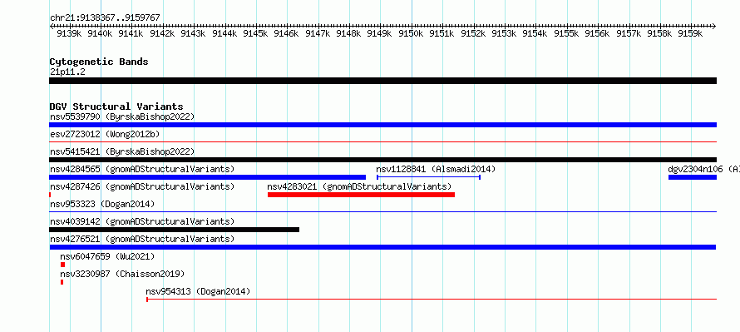740x332 pixels.
Task: Open the nsv3230987 (Chaisson2019) label
Action: 122,274
